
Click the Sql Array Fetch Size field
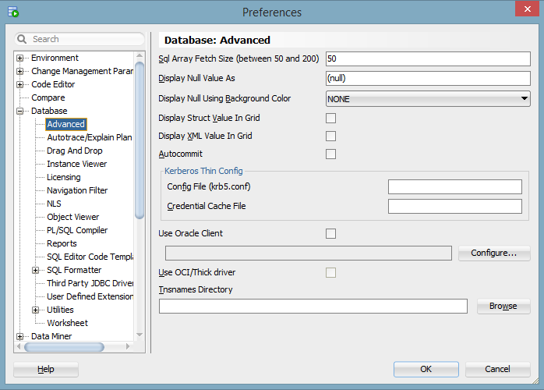click(427, 58)
